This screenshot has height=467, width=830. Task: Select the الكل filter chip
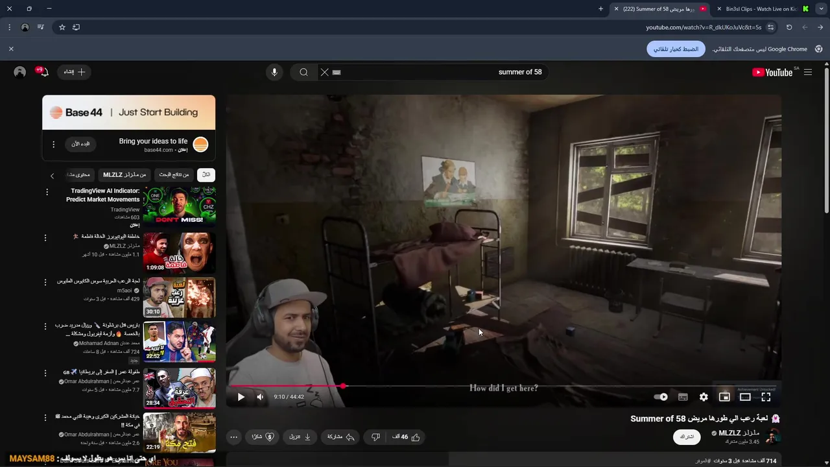tap(206, 174)
